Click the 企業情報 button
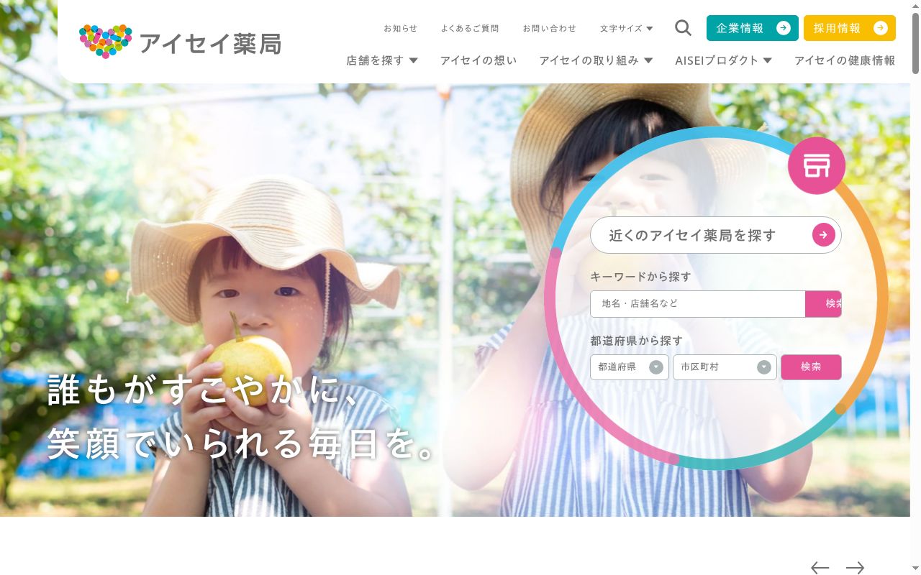Screen dimensions: 921x575 pyautogui.click(x=753, y=28)
